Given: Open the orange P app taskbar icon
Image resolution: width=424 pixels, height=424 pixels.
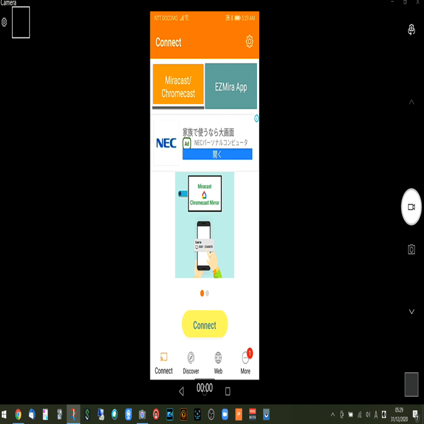Looking at the screenshot, I should point(239,414).
